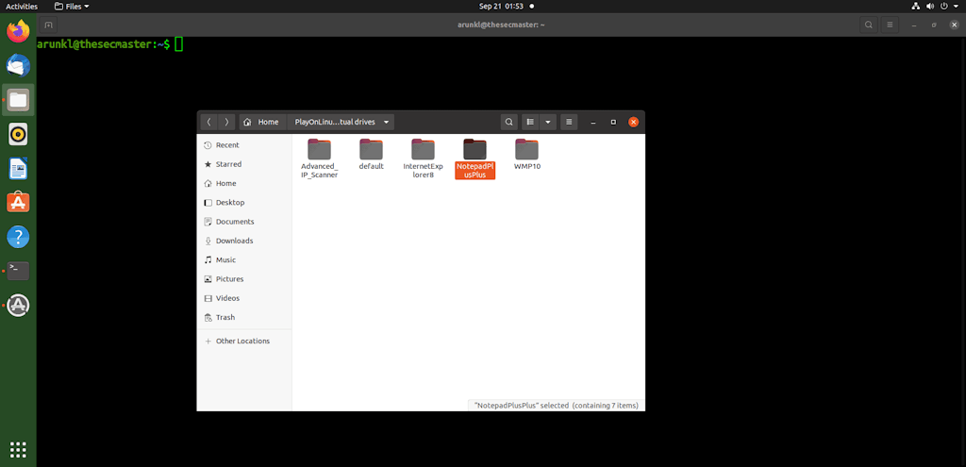Open Firefox from the dock
966x467 pixels.
(x=19, y=31)
